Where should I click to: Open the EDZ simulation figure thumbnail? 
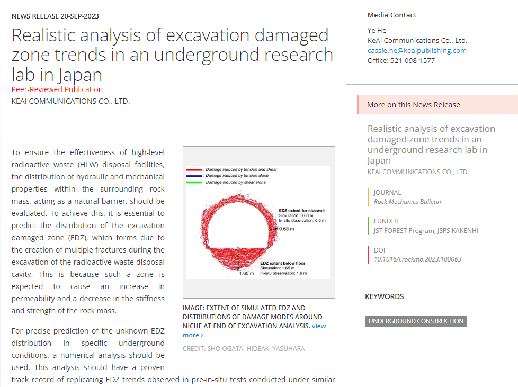pos(258,222)
